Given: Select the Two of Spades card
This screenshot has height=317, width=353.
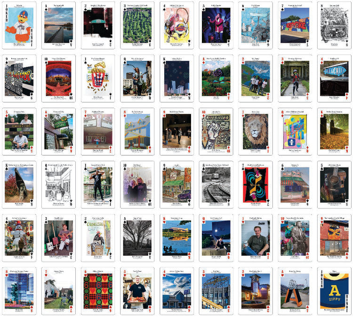Looking at the screenshot, I should pos(98,25).
